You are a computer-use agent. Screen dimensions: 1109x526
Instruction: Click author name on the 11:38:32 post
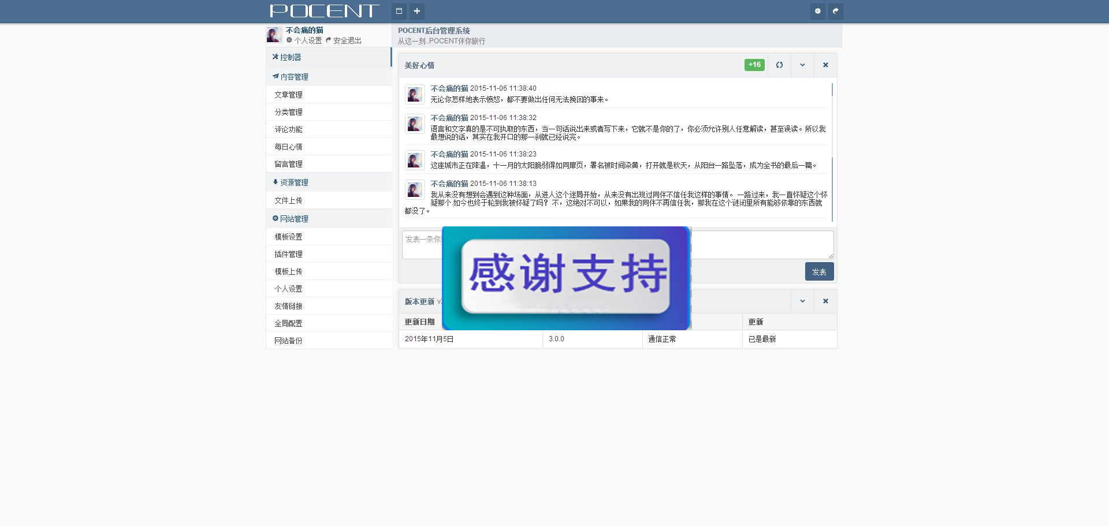click(x=449, y=118)
